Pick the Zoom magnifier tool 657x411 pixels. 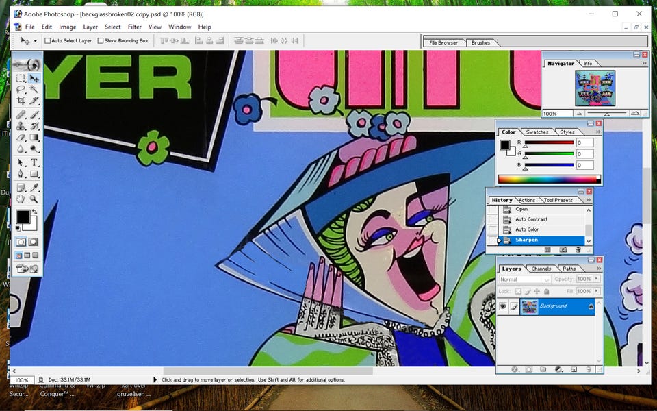(34, 199)
